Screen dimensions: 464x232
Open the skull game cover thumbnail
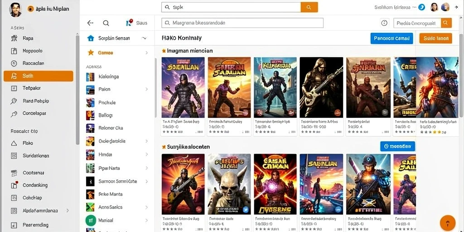[x=229, y=184]
